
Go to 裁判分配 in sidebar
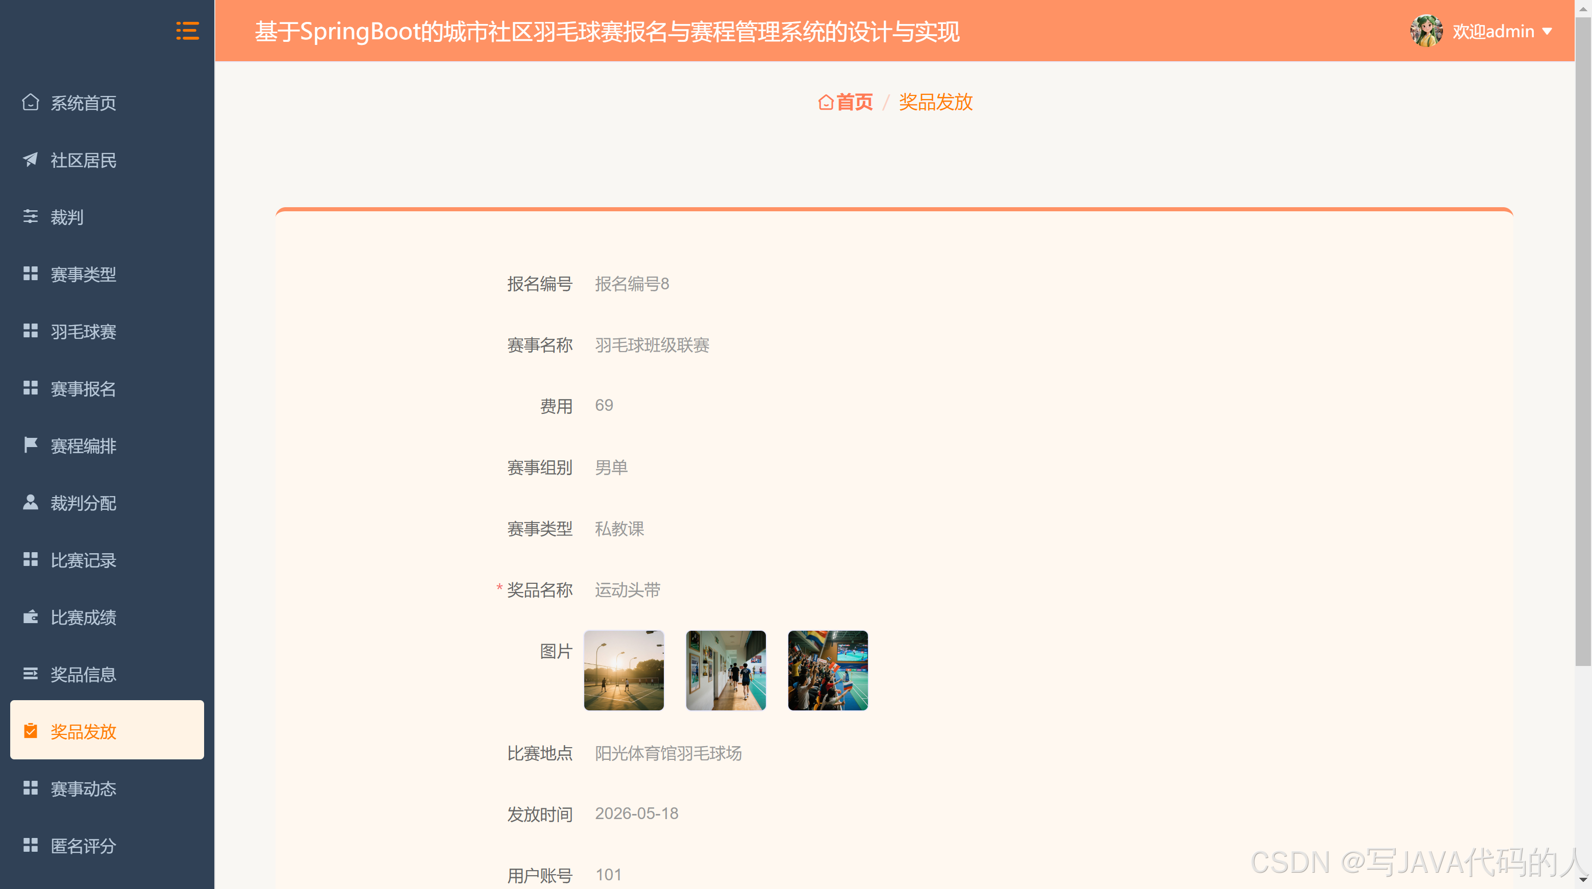pyautogui.click(x=107, y=503)
